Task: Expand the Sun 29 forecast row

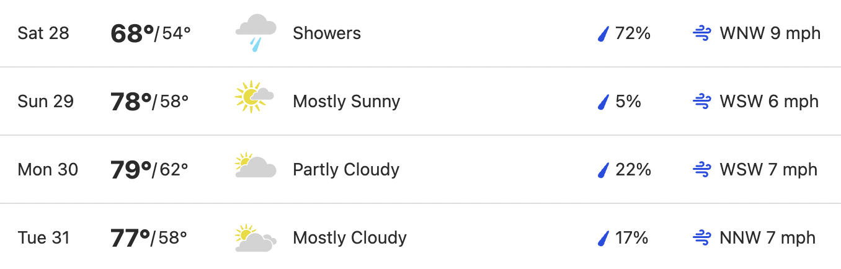Action: pos(420,101)
